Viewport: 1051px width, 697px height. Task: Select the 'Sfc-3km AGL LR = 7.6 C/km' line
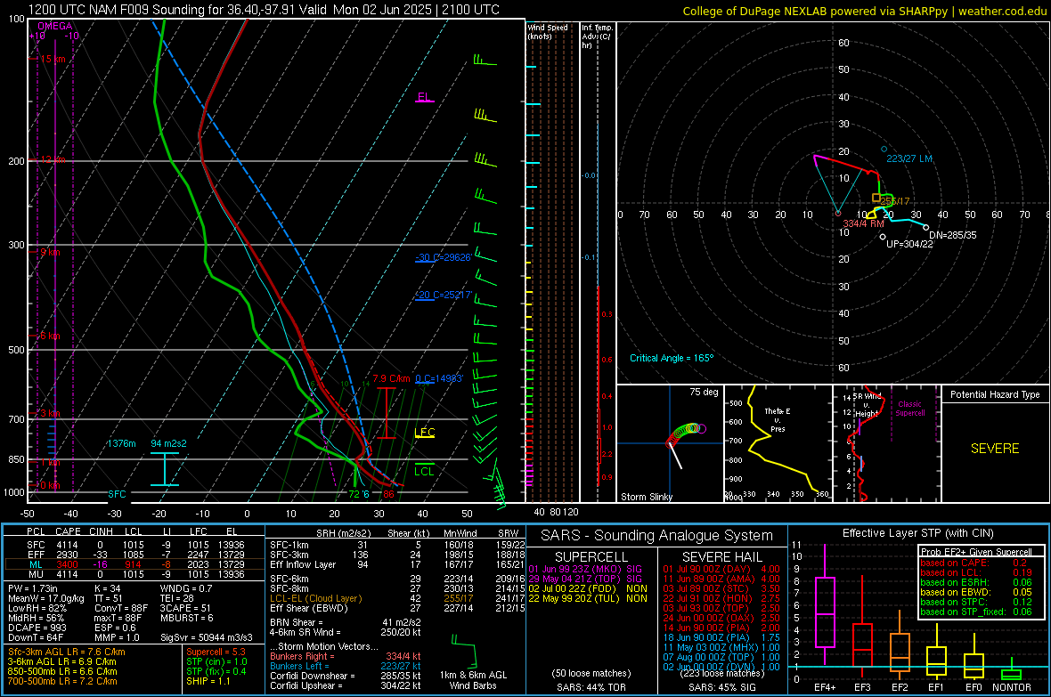[67, 652]
